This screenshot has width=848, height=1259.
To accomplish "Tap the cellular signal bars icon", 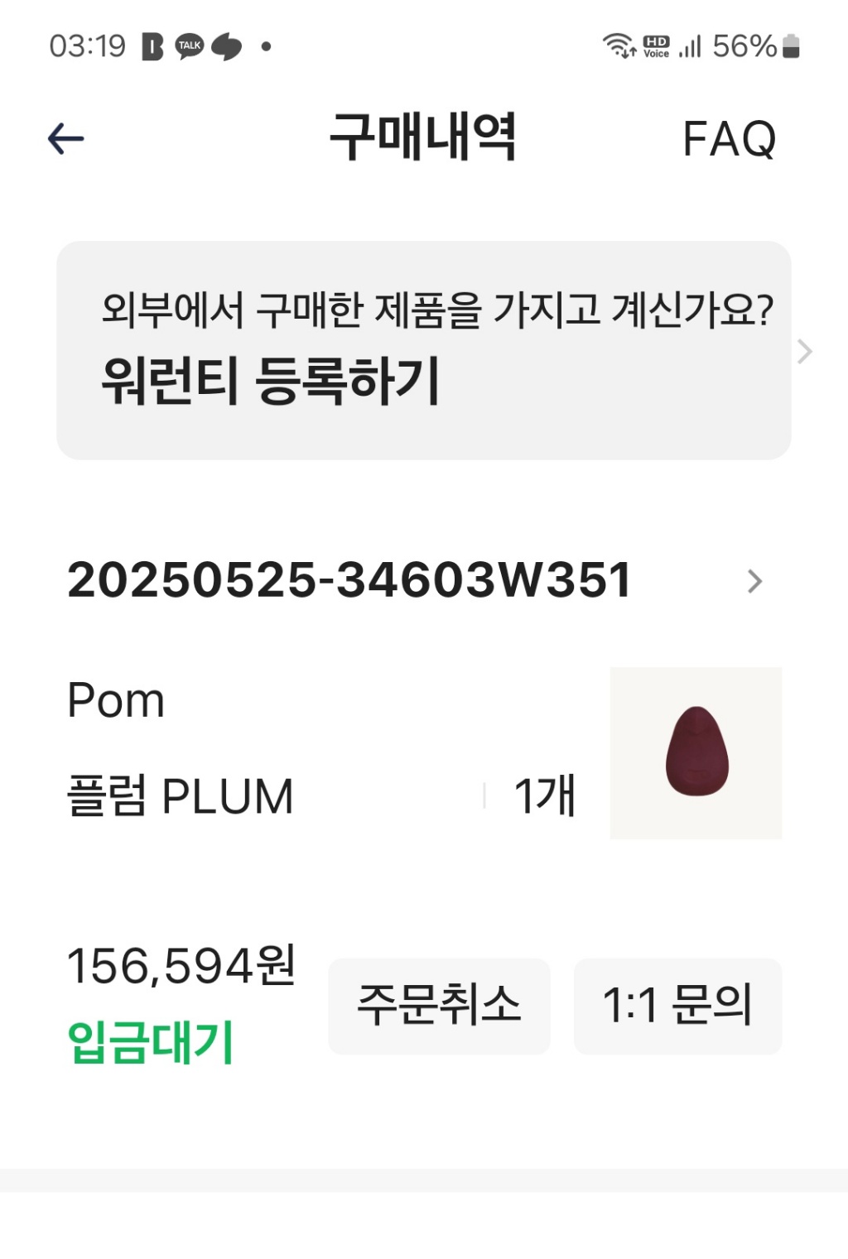I will (x=690, y=46).
